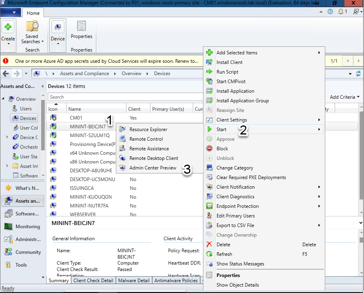
Task: Click the Device ribbon icon
Action: [58, 27]
